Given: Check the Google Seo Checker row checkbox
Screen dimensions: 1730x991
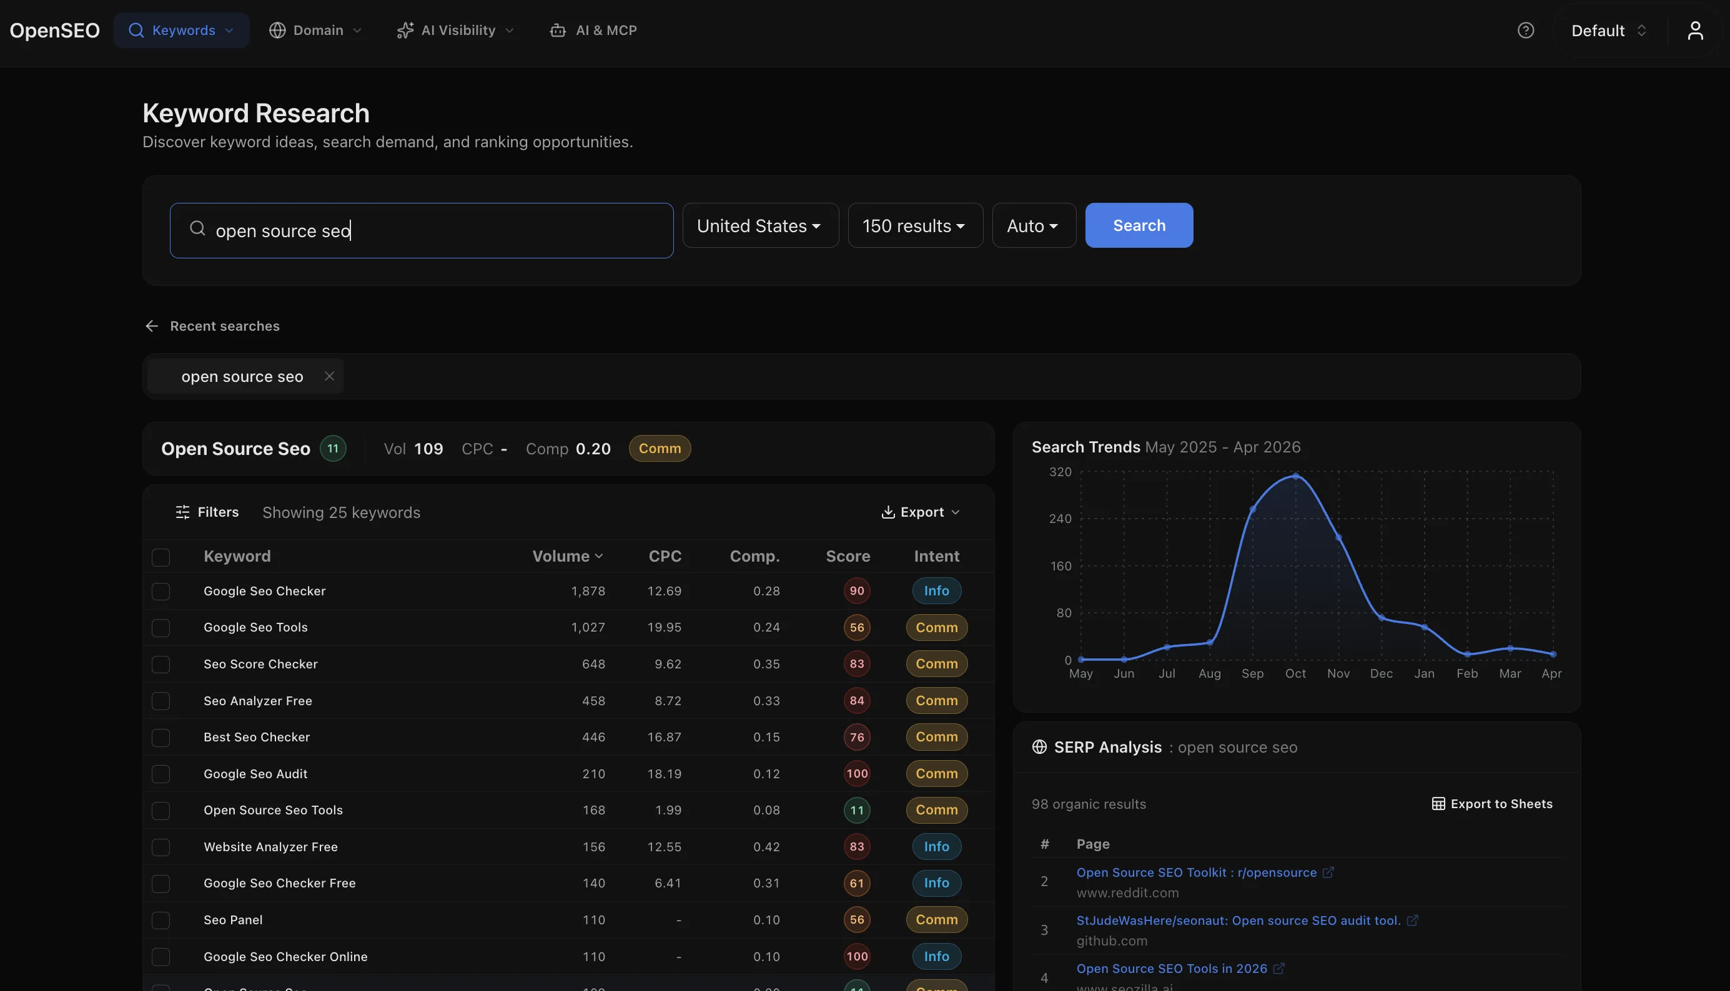Looking at the screenshot, I should [161, 592].
